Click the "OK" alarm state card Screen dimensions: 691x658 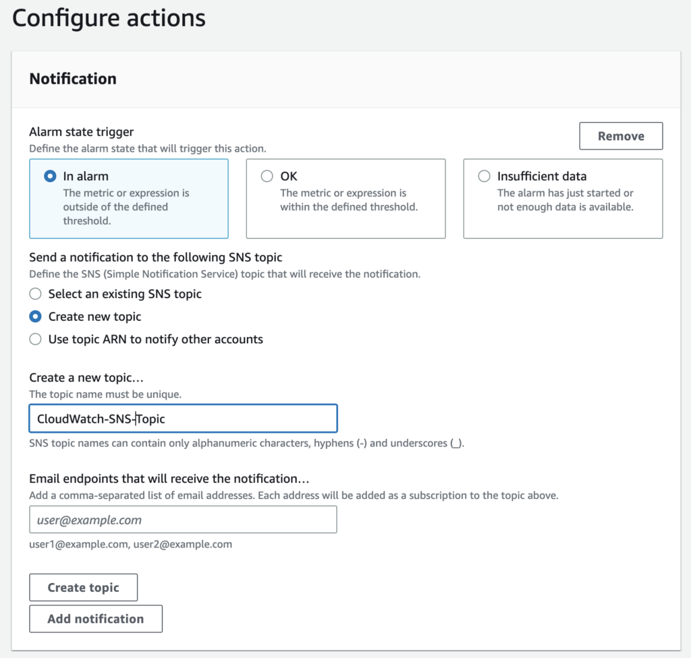pyautogui.click(x=345, y=198)
